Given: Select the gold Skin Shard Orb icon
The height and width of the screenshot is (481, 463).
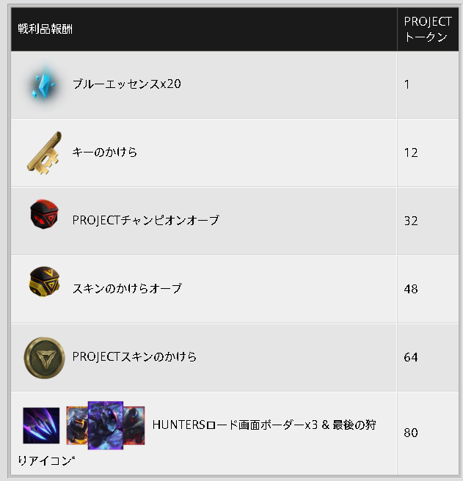Looking at the screenshot, I should point(44,282).
